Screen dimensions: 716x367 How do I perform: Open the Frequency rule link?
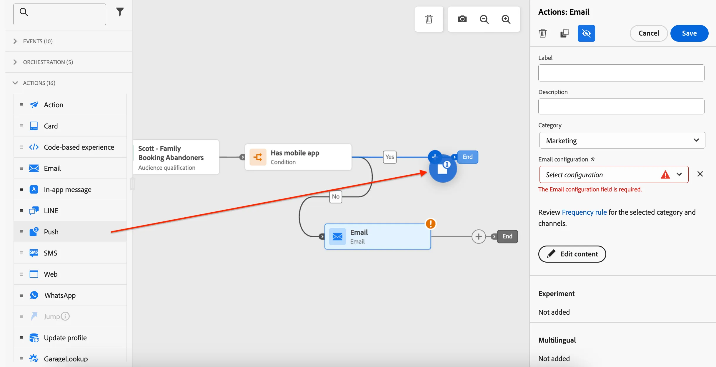tap(584, 212)
